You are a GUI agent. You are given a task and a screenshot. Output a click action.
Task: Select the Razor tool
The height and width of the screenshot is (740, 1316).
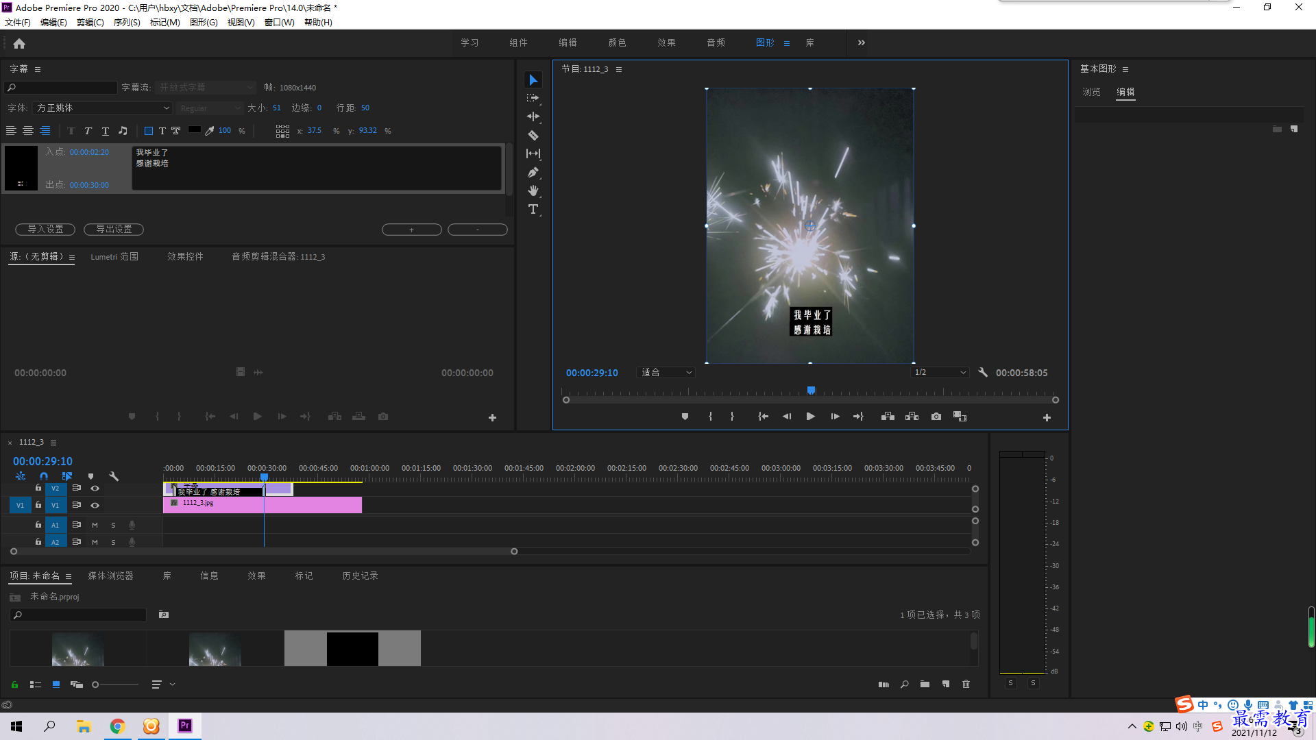pyautogui.click(x=533, y=135)
